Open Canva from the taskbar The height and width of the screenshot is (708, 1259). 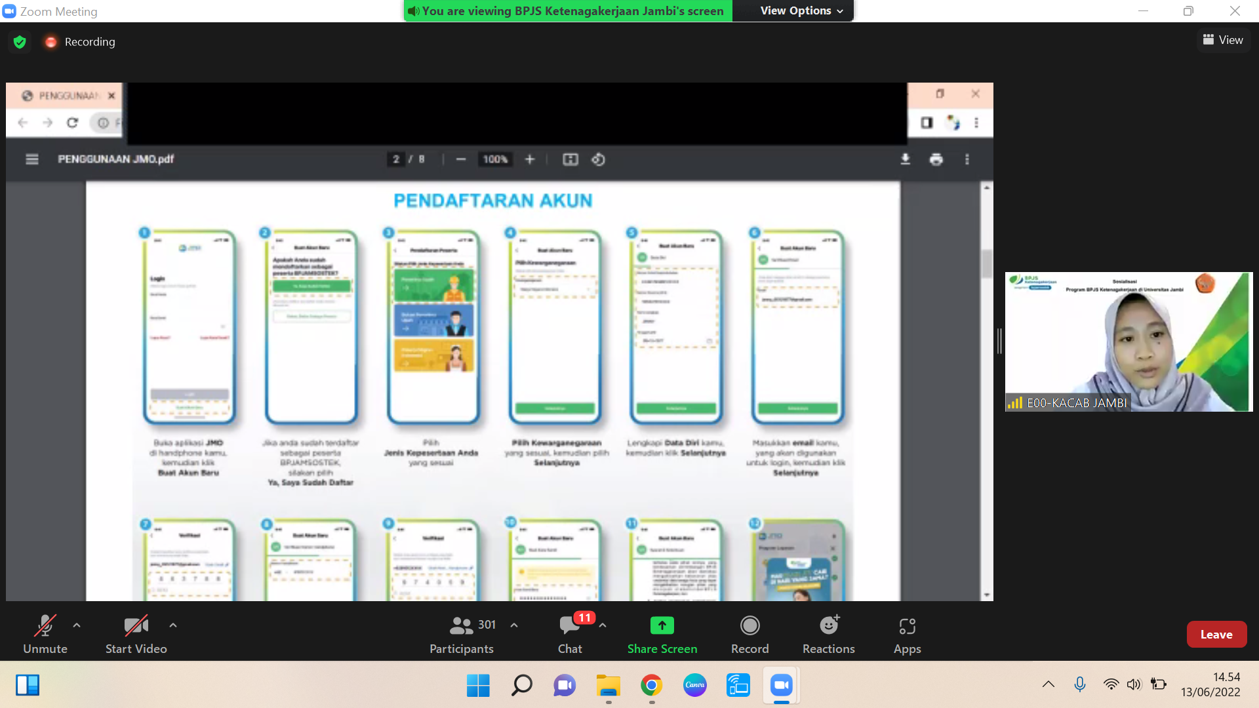pyautogui.click(x=694, y=685)
